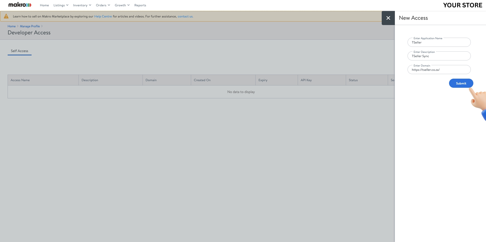Navigate to Manage Profile via breadcrumb

[30, 26]
